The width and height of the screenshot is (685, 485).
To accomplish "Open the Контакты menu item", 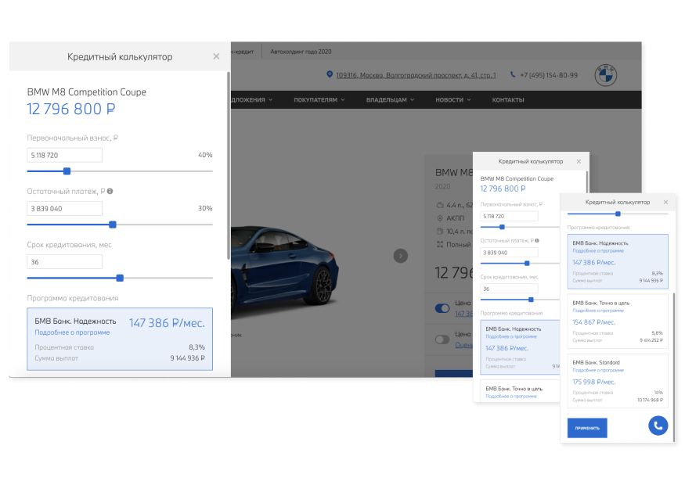I will point(508,100).
